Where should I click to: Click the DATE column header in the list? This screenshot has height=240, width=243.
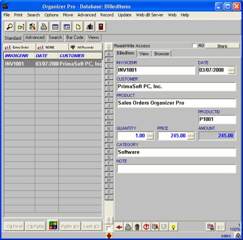coord(46,56)
